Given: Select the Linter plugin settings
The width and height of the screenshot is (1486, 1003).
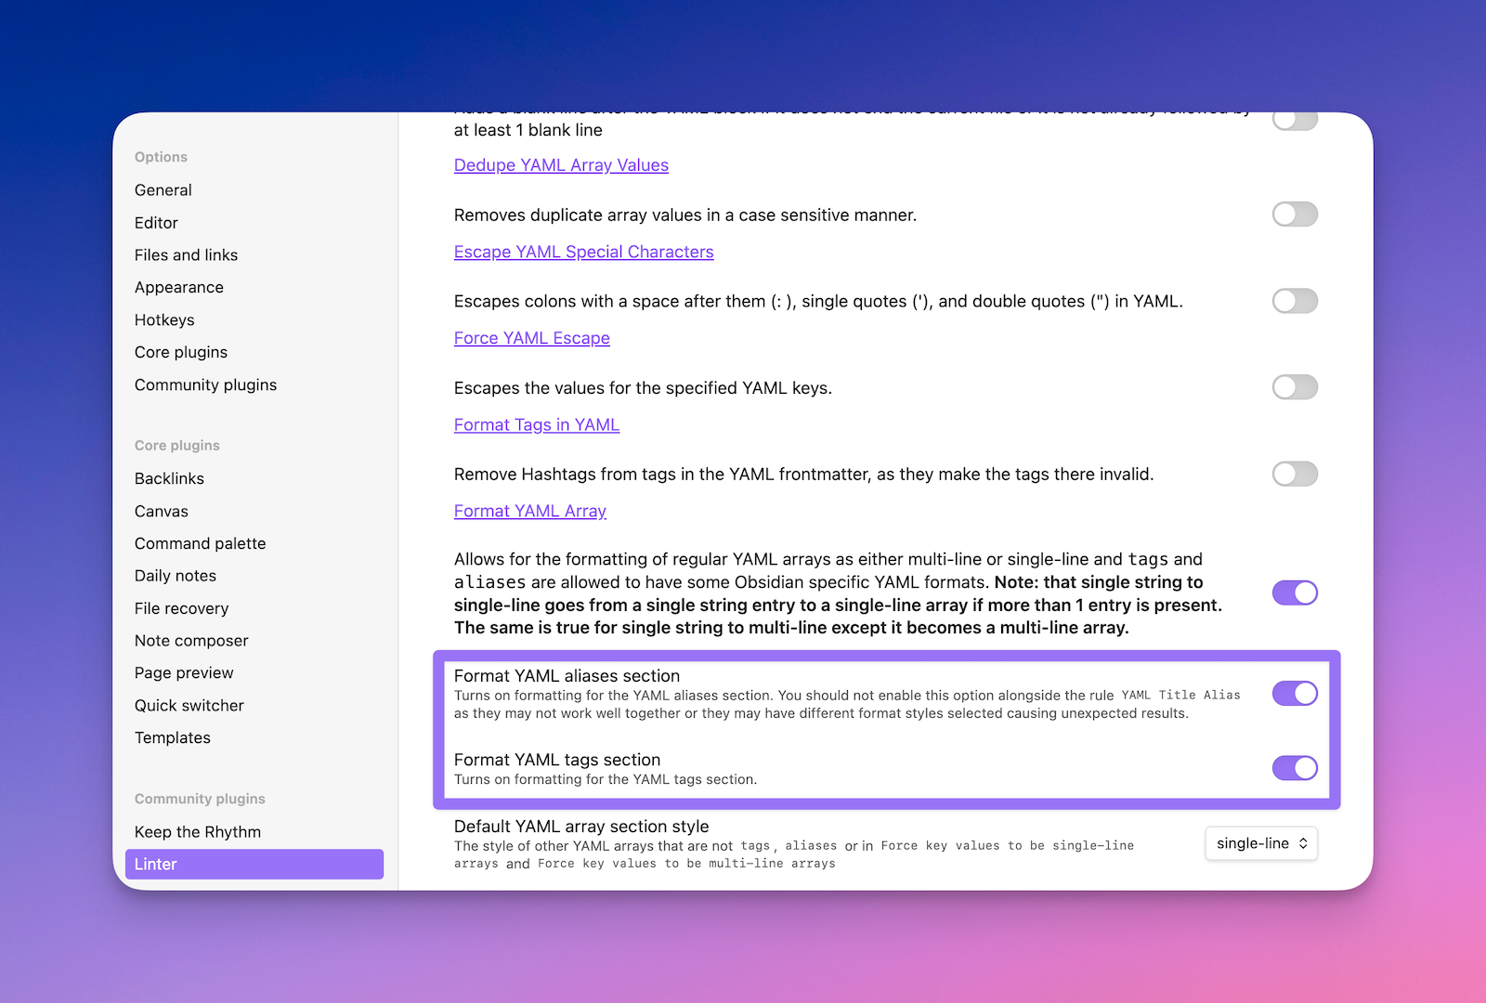Looking at the screenshot, I should (x=254, y=865).
